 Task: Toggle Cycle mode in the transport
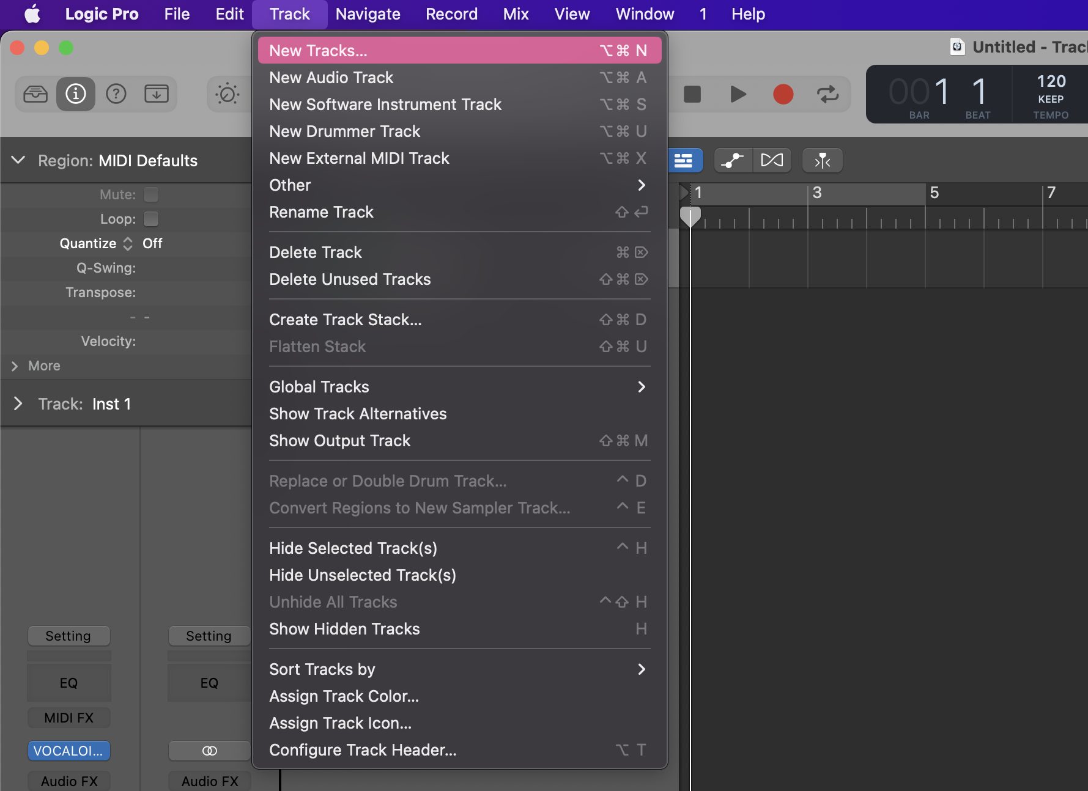(828, 94)
